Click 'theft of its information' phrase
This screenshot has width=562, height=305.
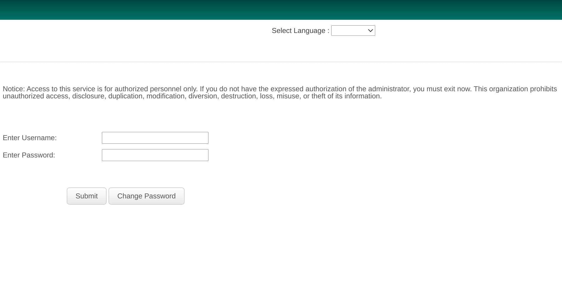point(346,96)
